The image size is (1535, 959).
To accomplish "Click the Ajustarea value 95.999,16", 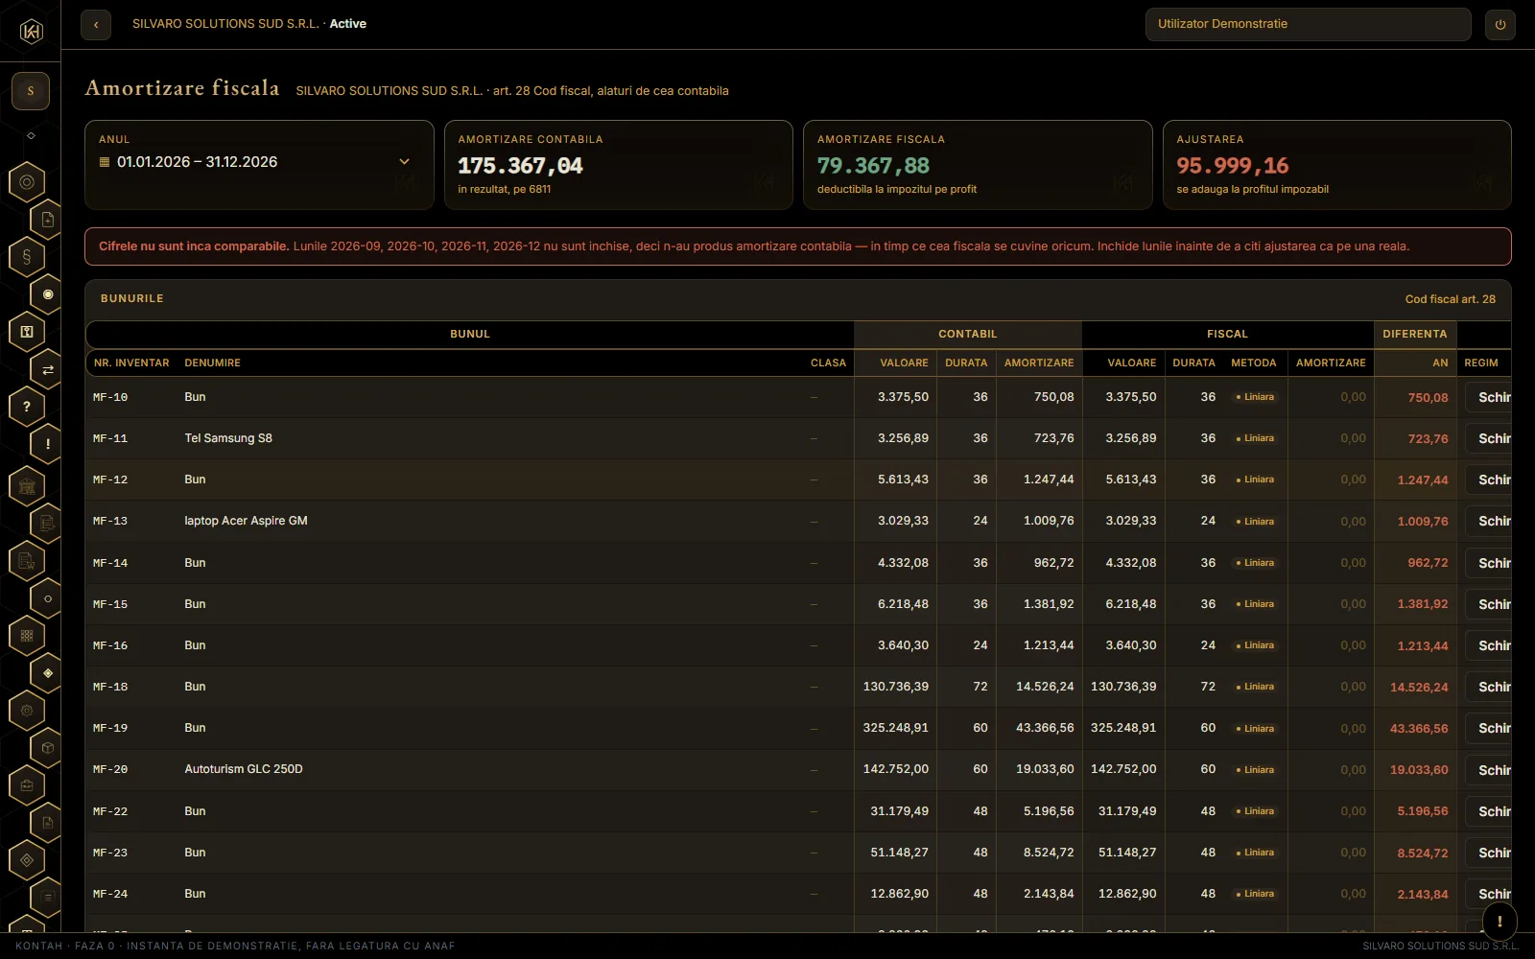I will [x=1233, y=166].
